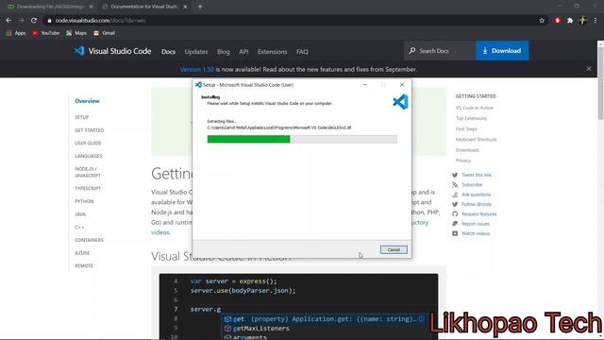604x340 pixels.
Task: Expand the C++ sidebar section
Action: coord(79,228)
